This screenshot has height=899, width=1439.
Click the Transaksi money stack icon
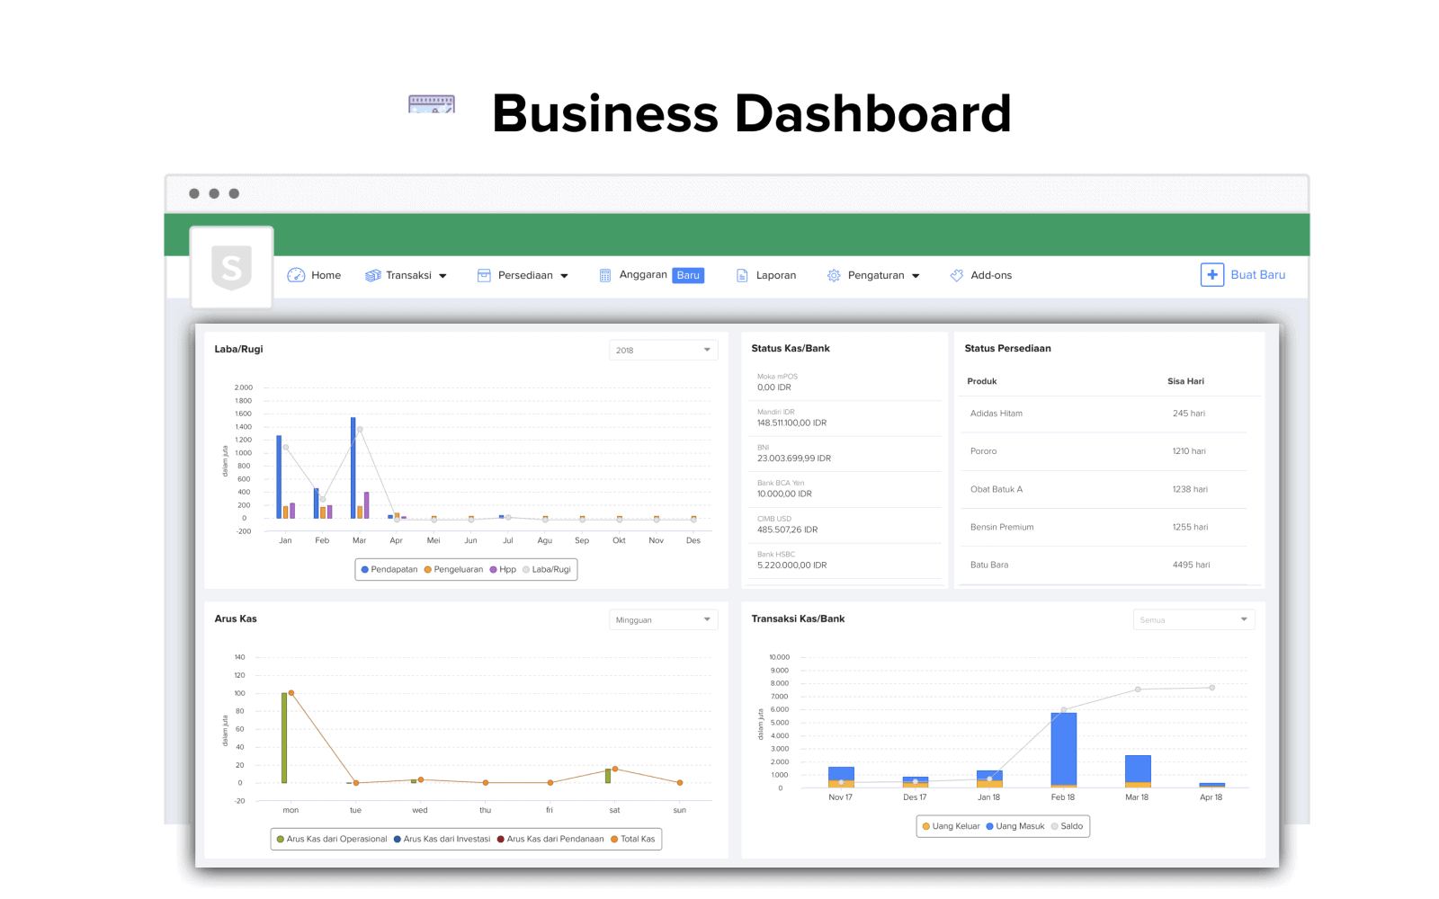372,275
